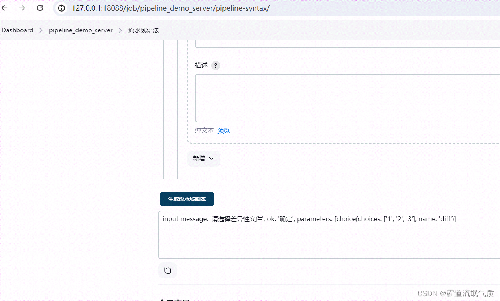Expand the 新增 dropdown
This screenshot has width=500, height=301.
[x=203, y=159]
